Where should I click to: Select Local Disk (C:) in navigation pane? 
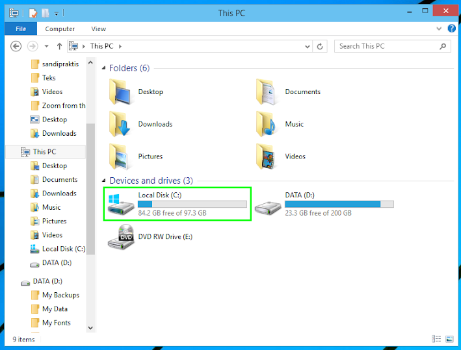[x=58, y=249]
